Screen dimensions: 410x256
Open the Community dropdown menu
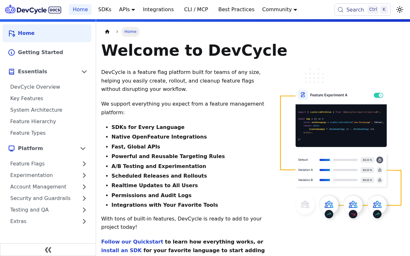[280, 10]
